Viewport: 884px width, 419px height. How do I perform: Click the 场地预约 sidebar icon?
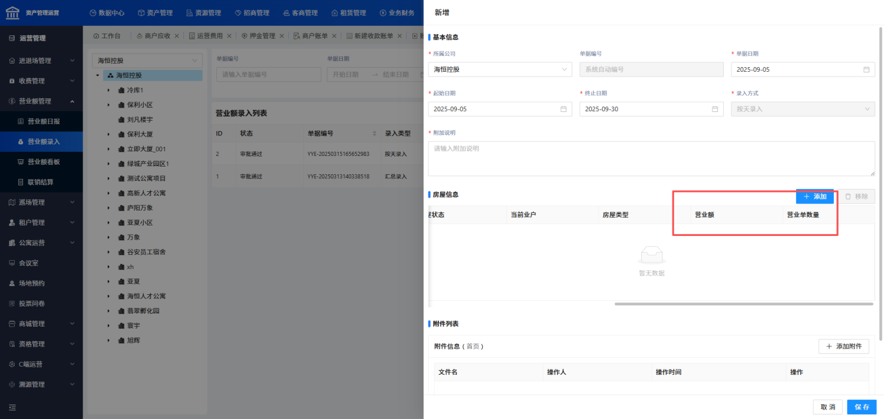tap(12, 283)
